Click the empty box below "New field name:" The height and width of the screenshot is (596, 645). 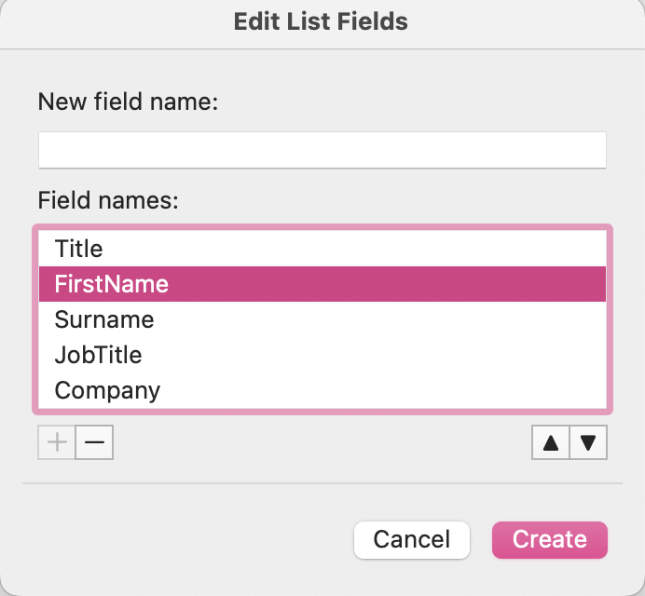click(322, 150)
